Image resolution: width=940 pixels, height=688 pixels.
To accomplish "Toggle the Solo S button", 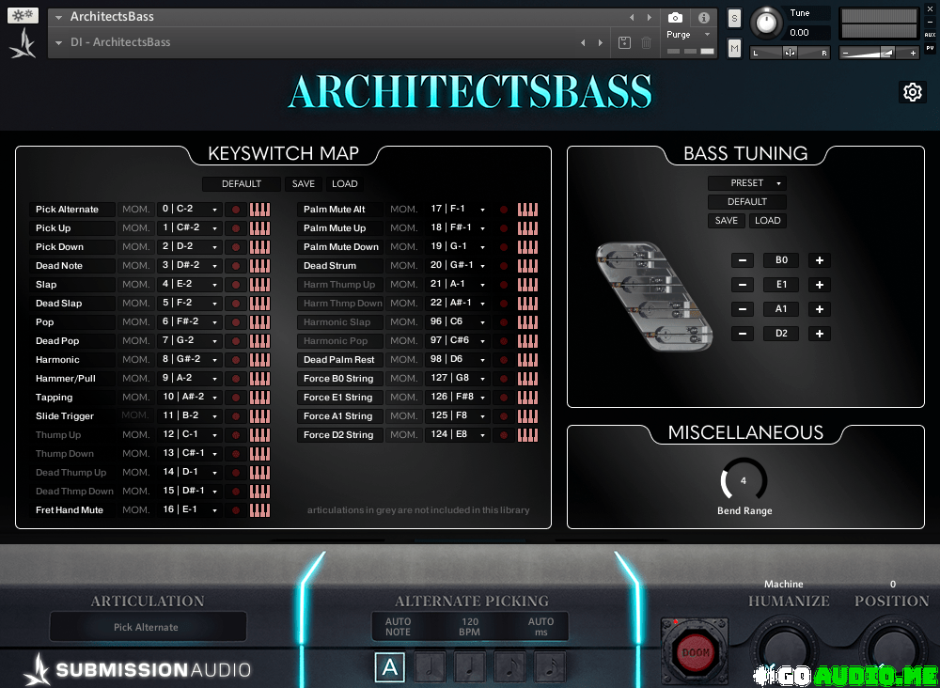I will pyautogui.click(x=734, y=18).
